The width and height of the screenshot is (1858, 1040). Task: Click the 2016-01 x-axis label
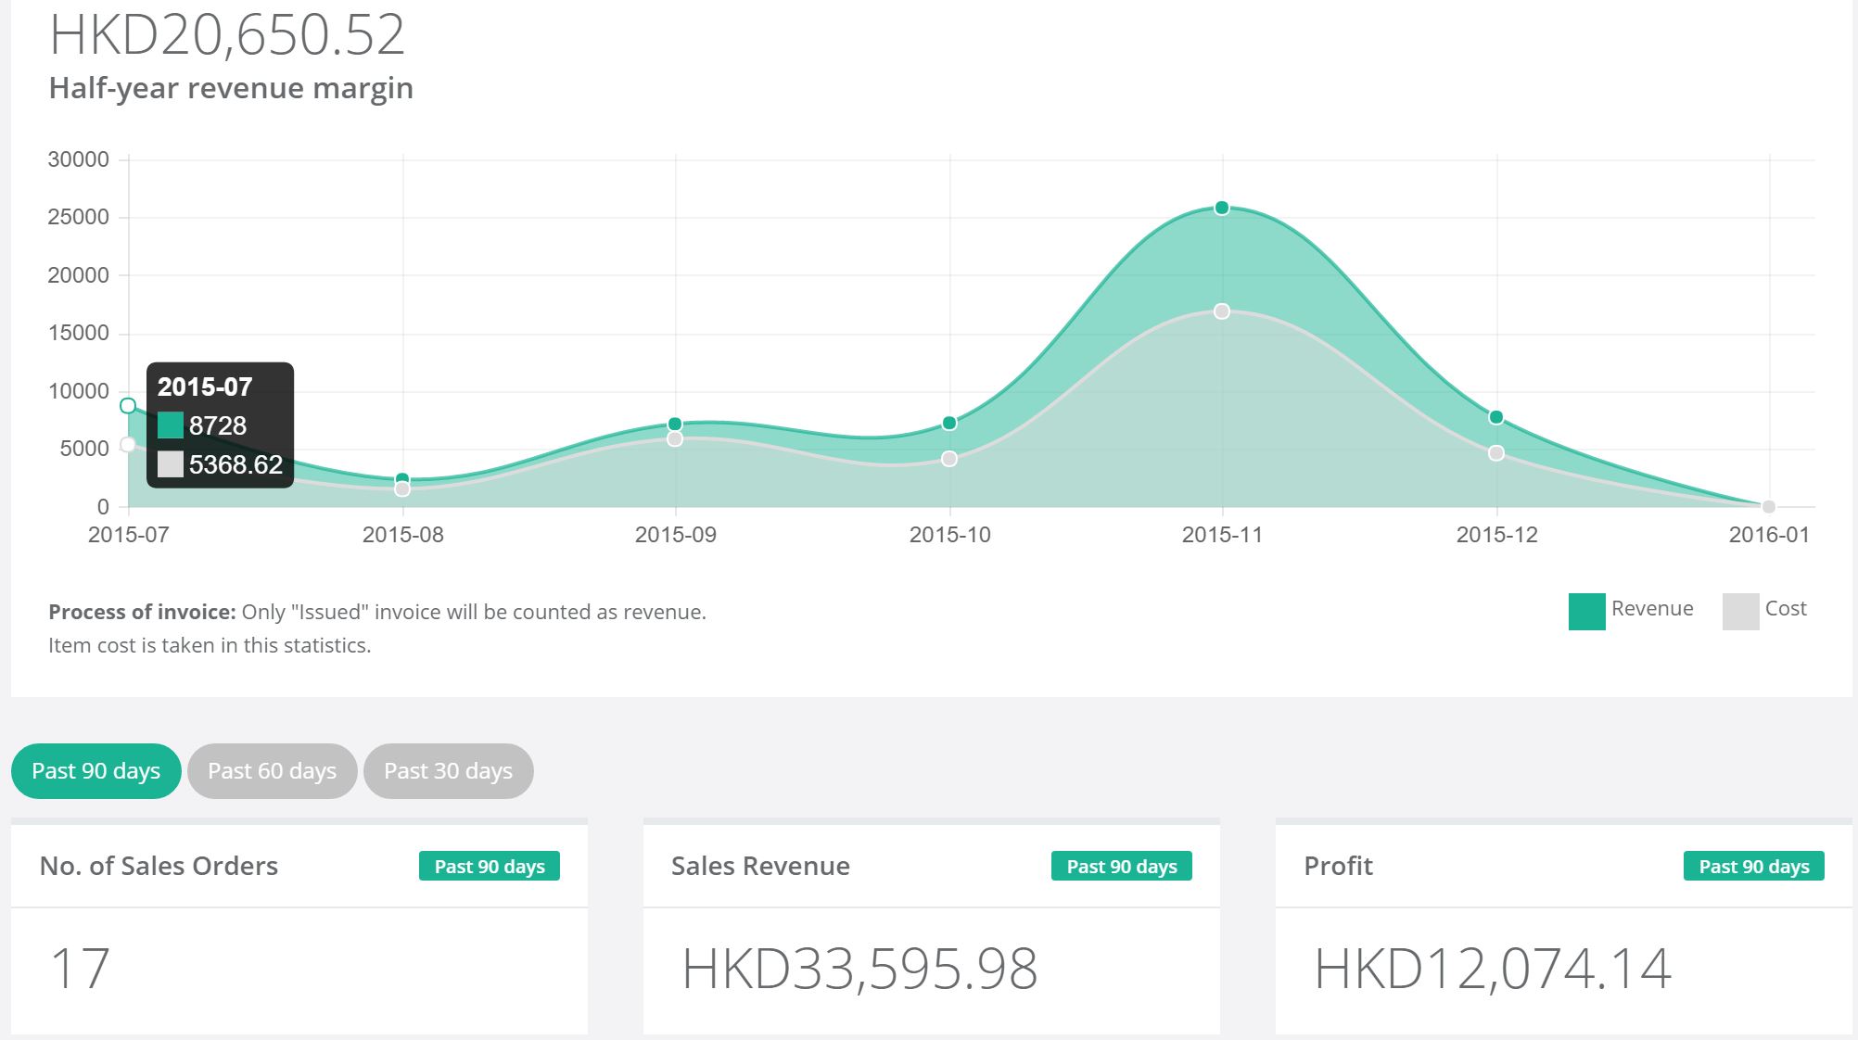point(1769,535)
